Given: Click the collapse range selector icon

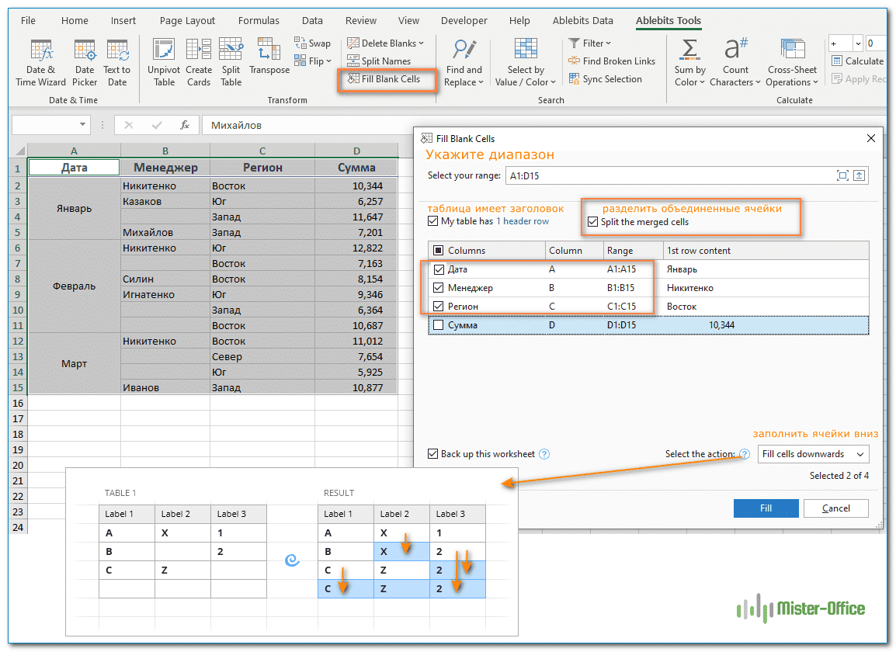Looking at the screenshot, I should [x=859, y=175].
